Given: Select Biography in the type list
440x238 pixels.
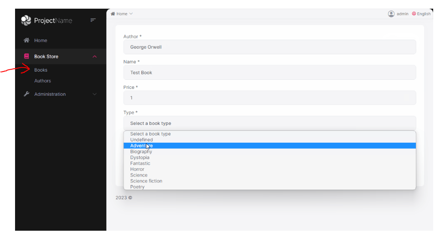Looking at the screenshot, I should [x=269, y=151].
